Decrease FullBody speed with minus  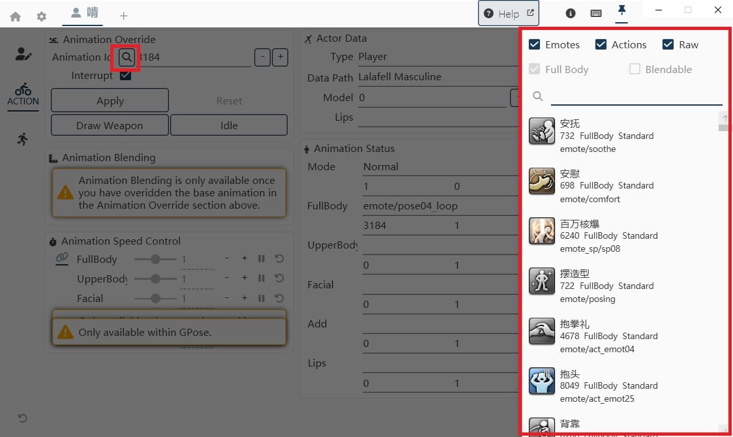coord(227,258)
